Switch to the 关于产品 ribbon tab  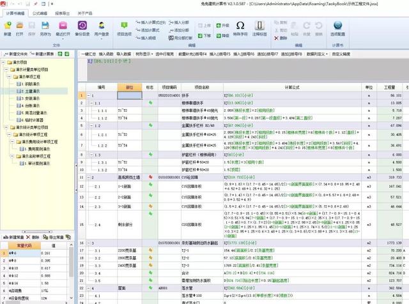(85, 13)
